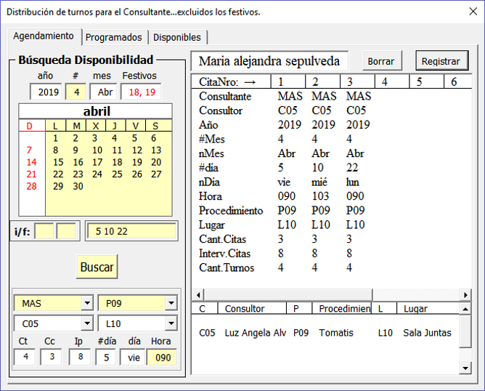Click the abril month header
Image resolution: width=485 pixels, height=391 pixels.
coord(96,111)
